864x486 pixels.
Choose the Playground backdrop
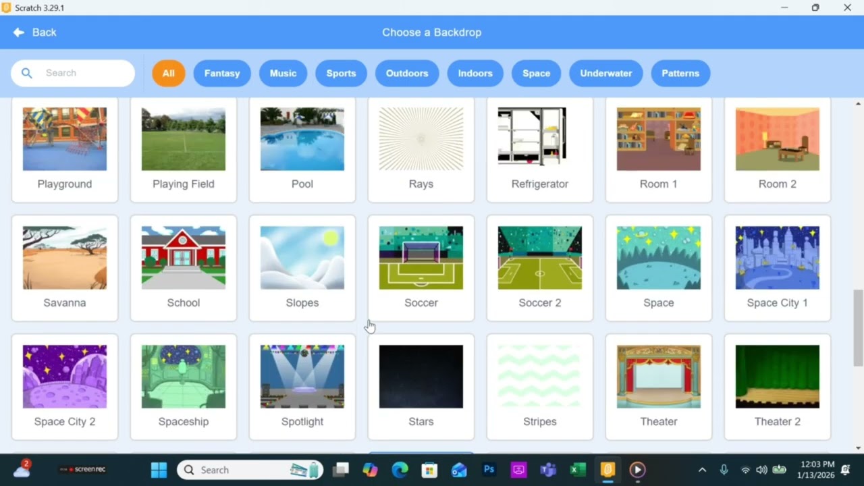(65, 149)
